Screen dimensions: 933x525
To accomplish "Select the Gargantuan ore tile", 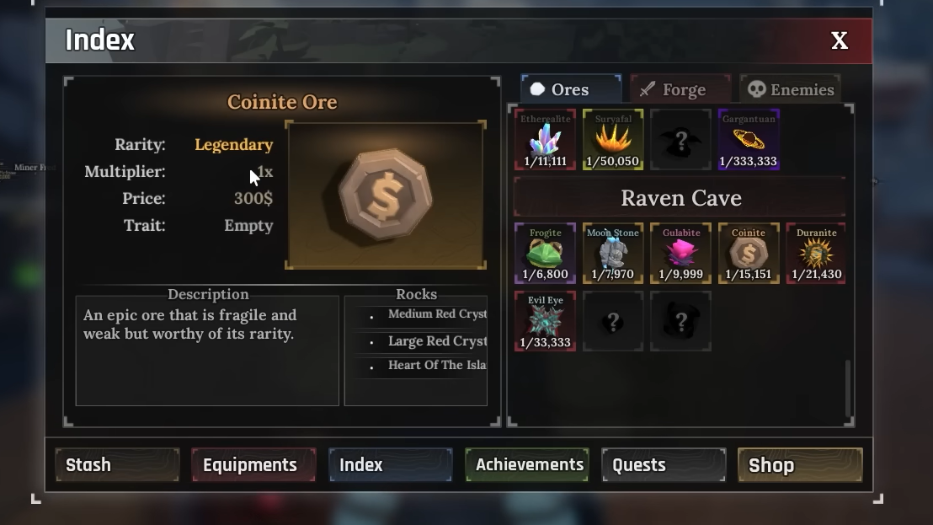I will point(749,139).
